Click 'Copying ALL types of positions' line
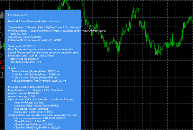 tap(25, 37)
